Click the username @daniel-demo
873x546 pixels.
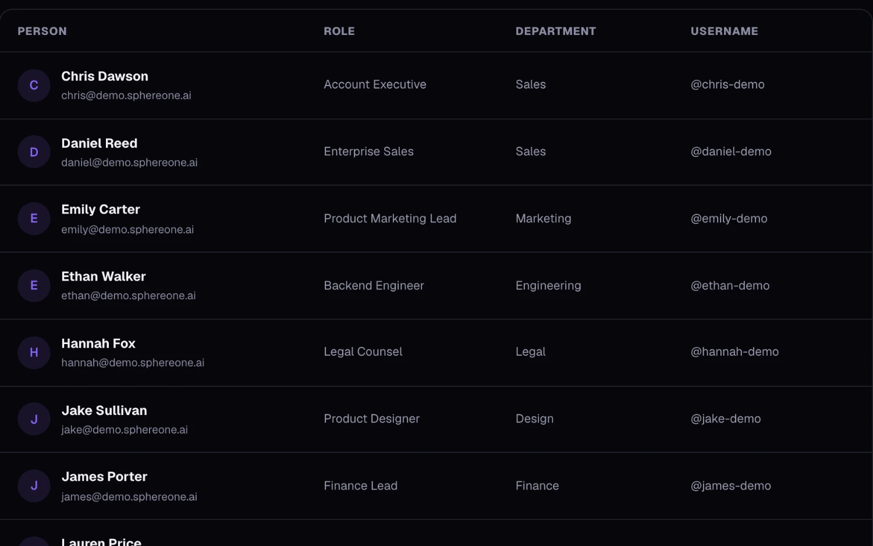pos(731,151)
